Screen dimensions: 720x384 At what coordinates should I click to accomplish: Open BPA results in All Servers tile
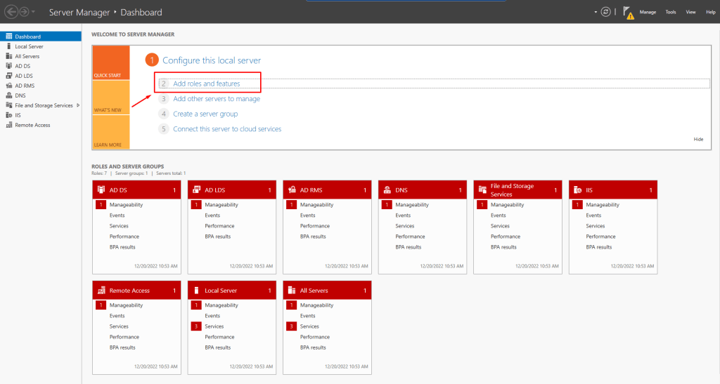(x=313, y=347)
